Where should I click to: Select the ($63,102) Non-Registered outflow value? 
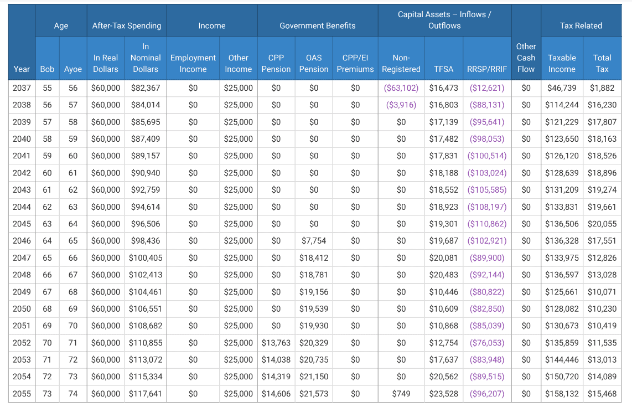(x=401, y=88)
